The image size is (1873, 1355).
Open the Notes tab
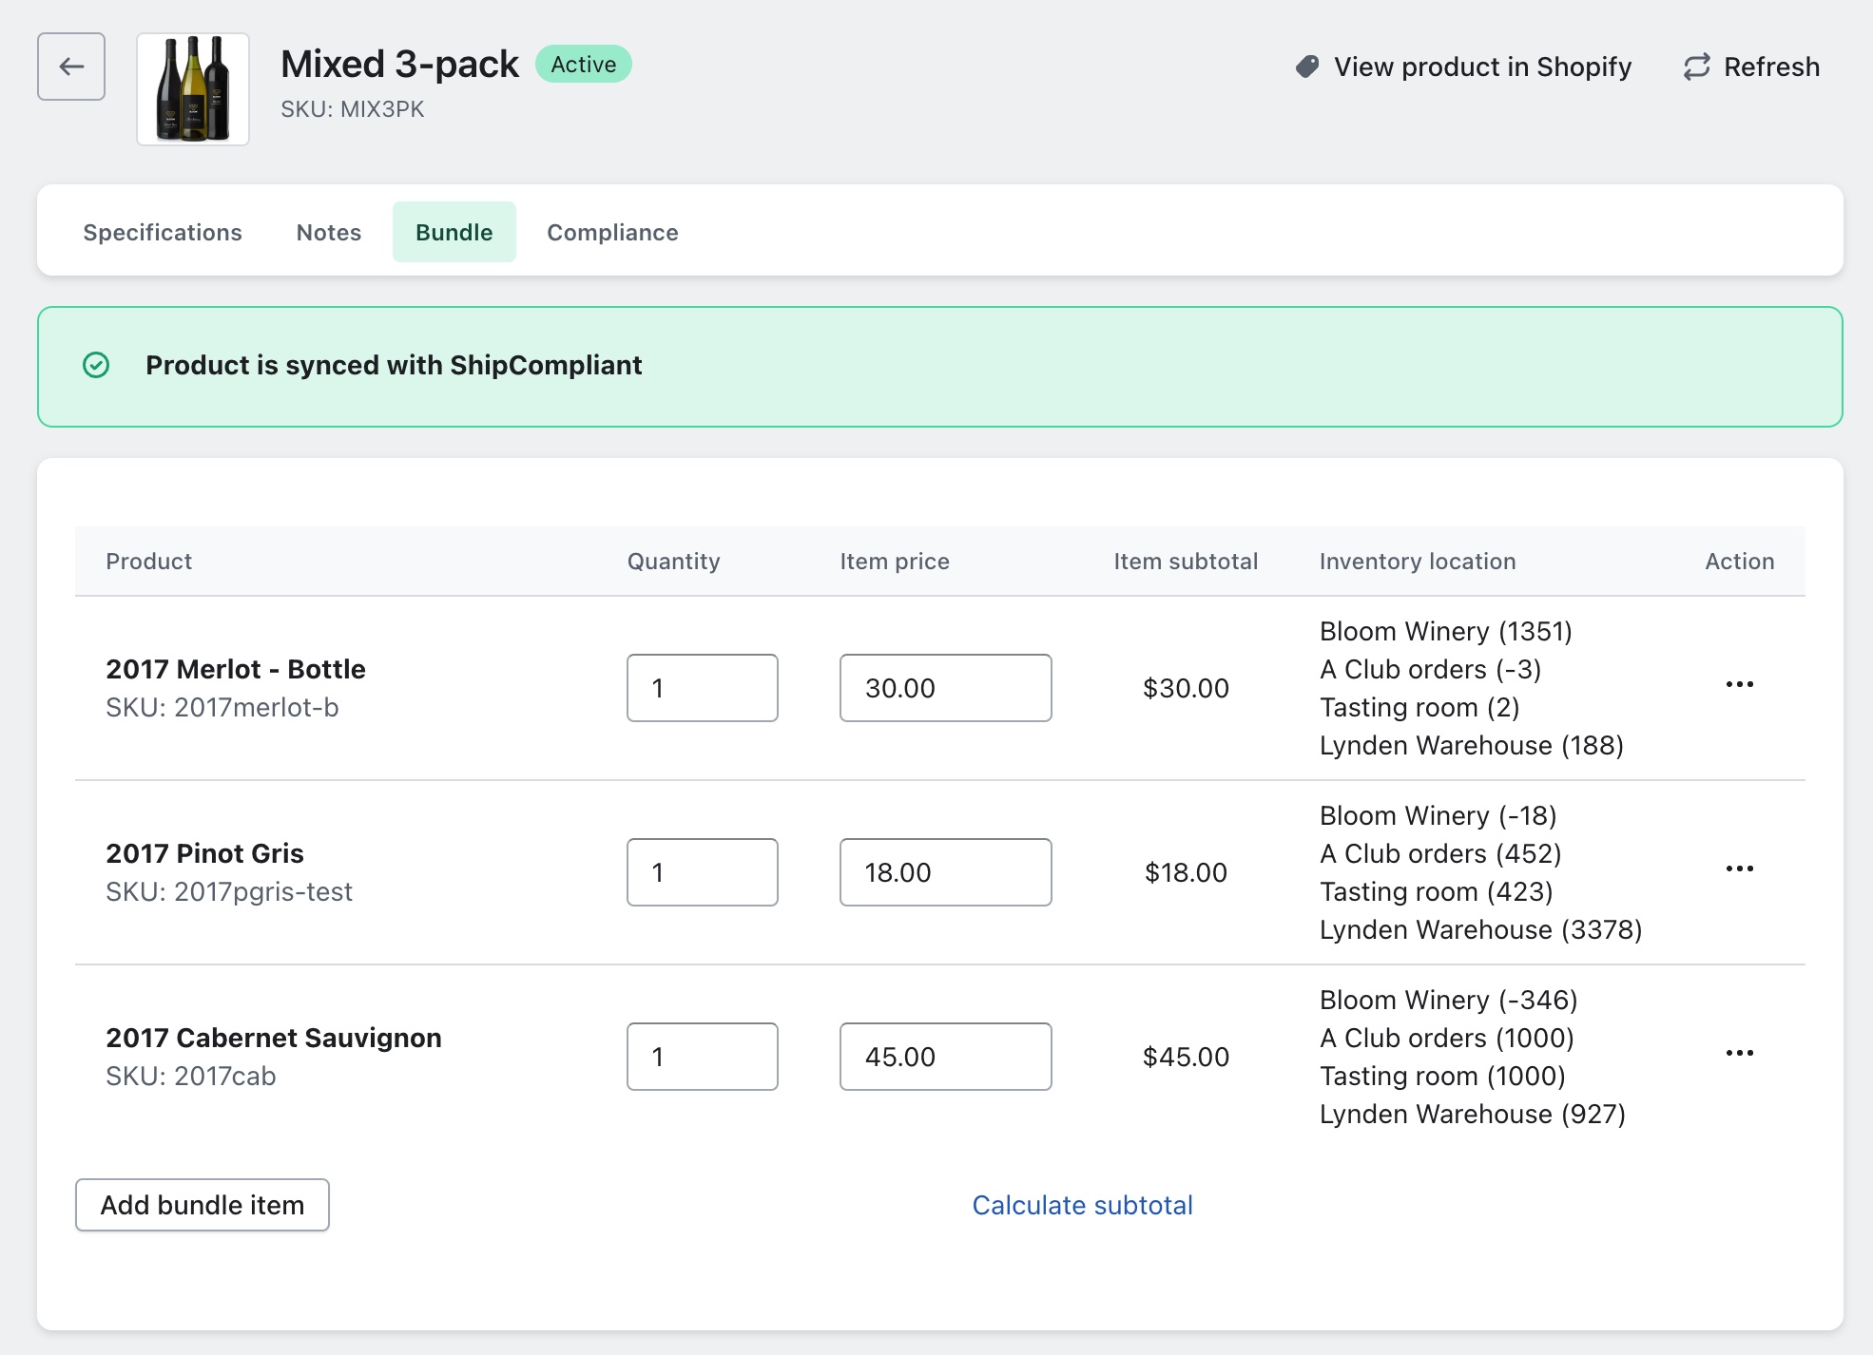click(x=329, y=233)
